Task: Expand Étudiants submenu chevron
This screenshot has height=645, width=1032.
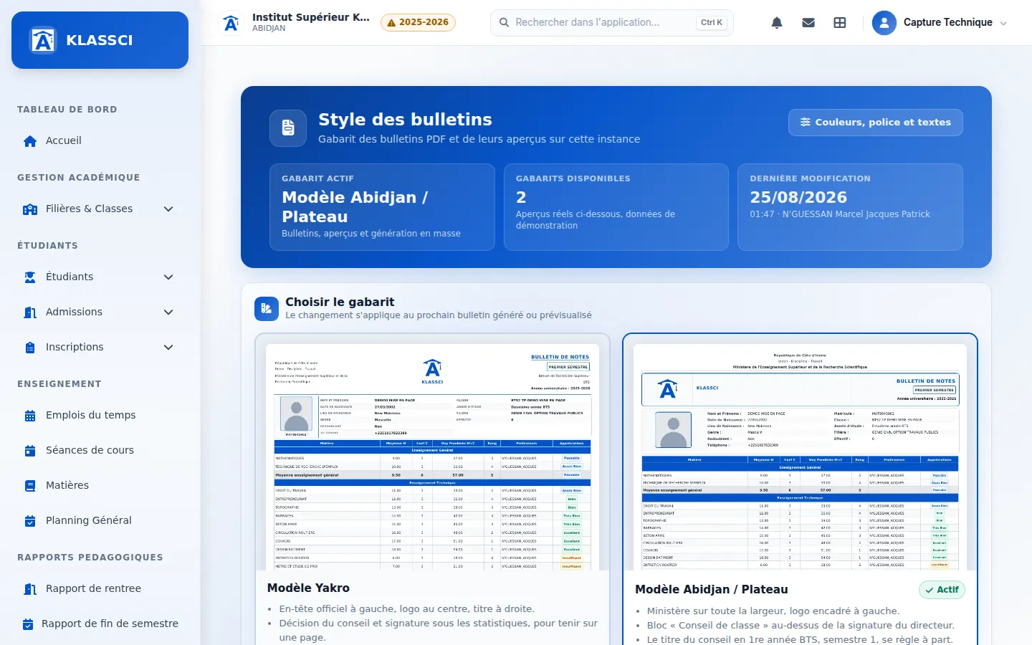Action: 168,277
